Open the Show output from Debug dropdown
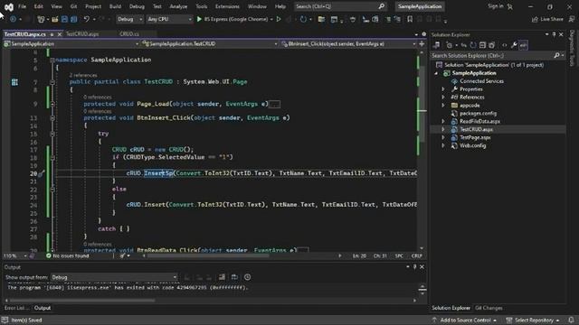This screenshot has width=579, height=325. (114, 277)
